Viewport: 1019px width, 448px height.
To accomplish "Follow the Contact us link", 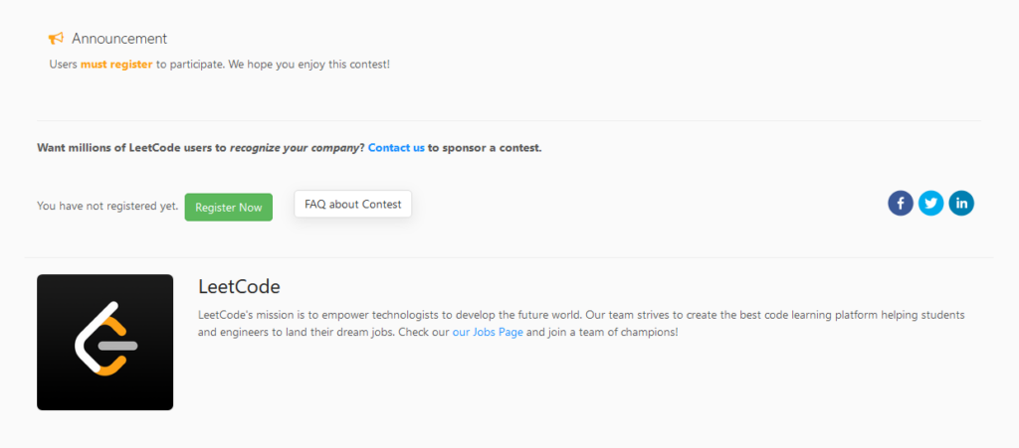I will [x=396, y=148].
